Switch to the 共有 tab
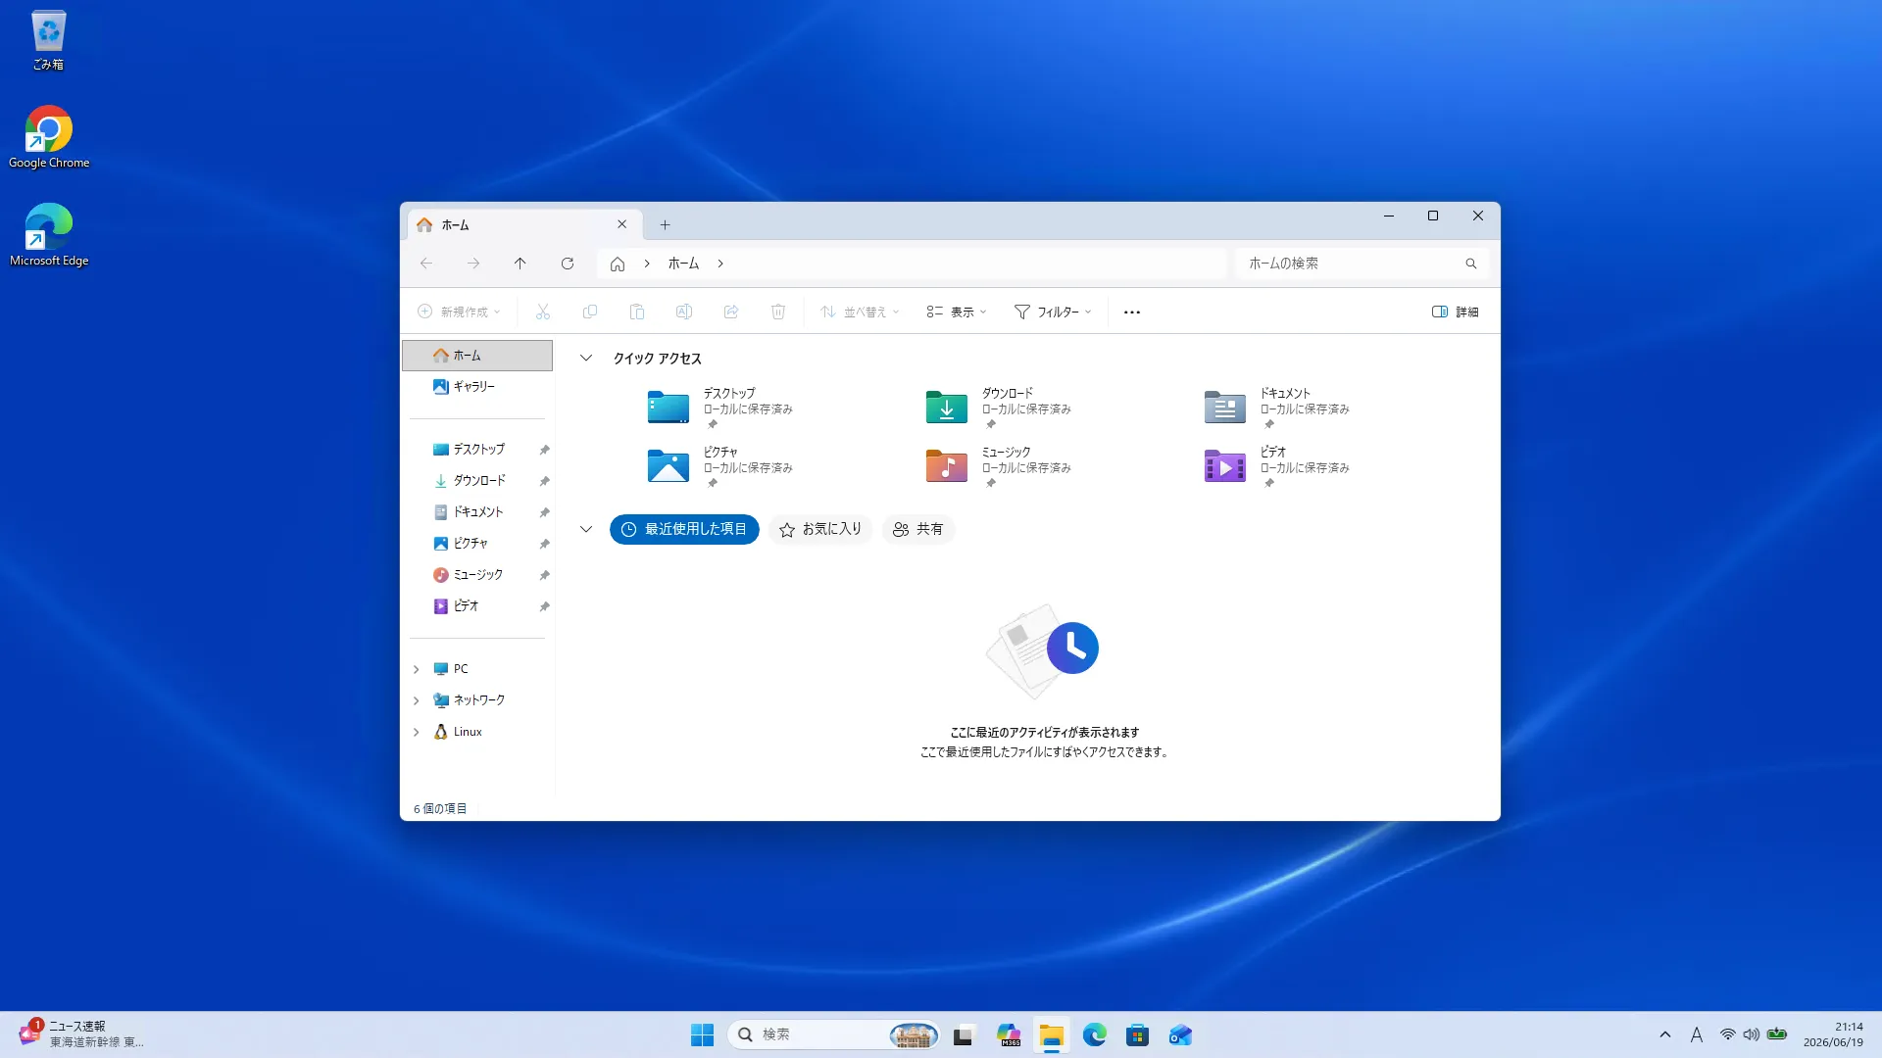 (x=917, y=529)
